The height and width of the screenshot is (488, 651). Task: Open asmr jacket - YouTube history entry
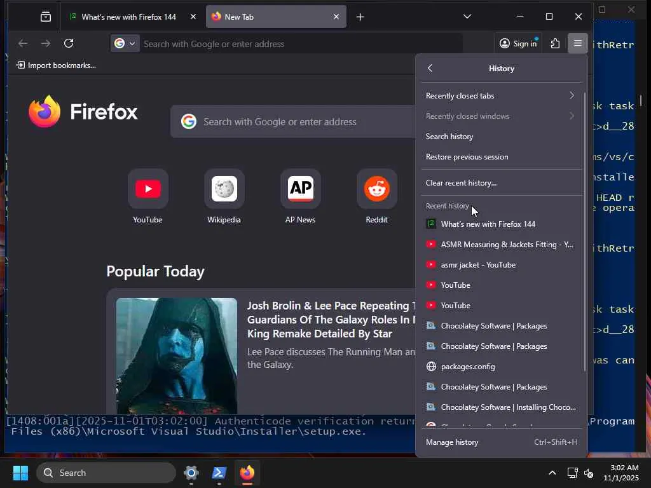(501, 265)
